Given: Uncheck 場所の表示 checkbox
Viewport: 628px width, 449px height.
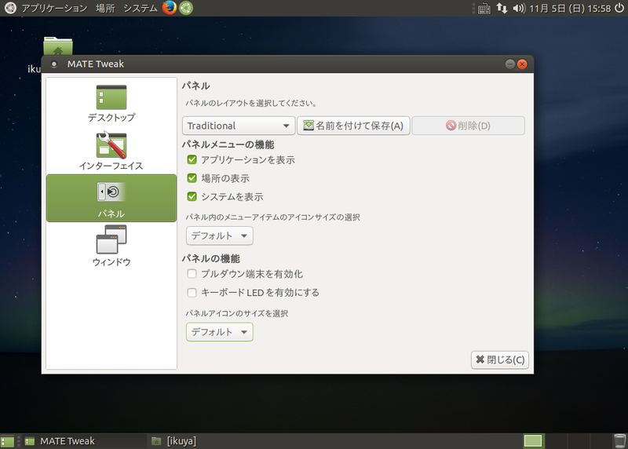Looking at the screenshot, I should point(192,178).
